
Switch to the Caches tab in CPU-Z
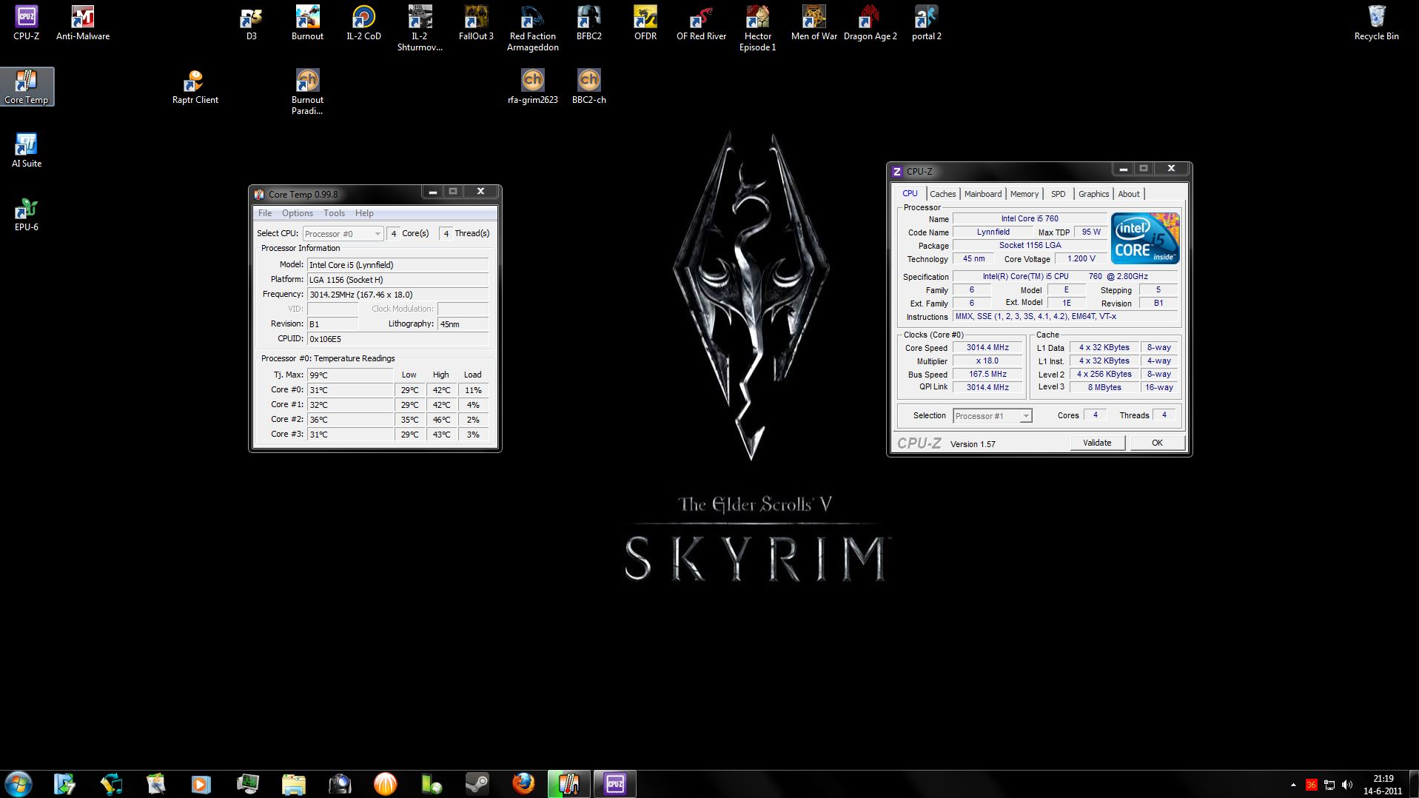coord(942,194)
